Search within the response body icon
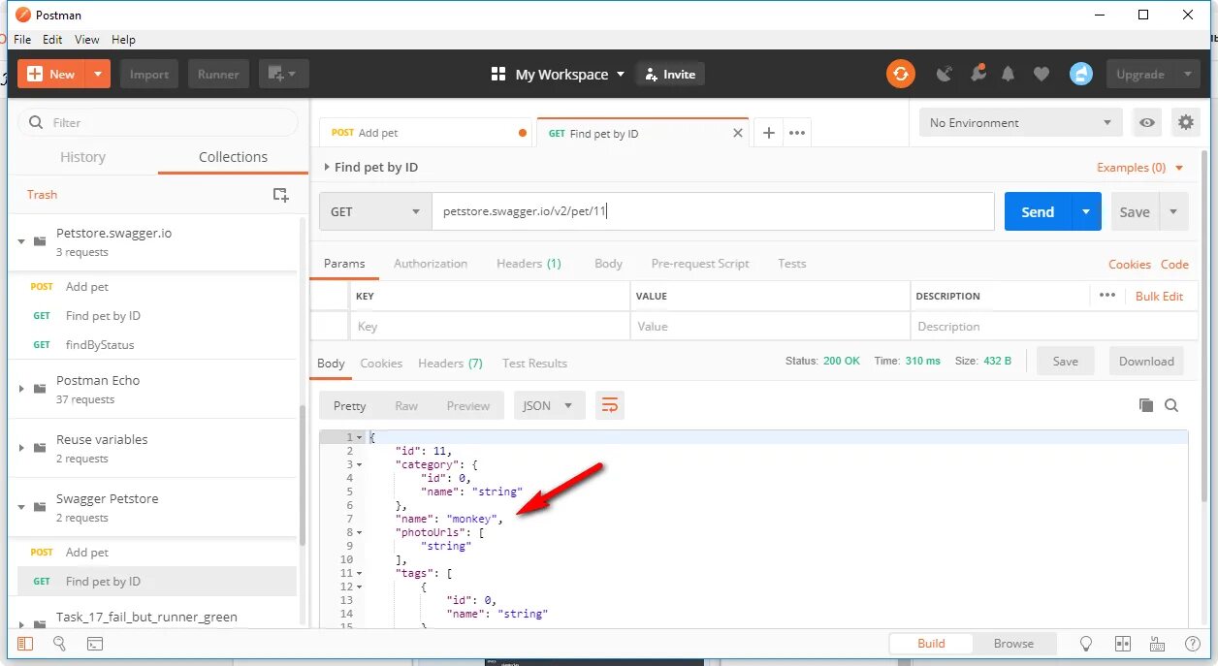 coord(1171,405)
